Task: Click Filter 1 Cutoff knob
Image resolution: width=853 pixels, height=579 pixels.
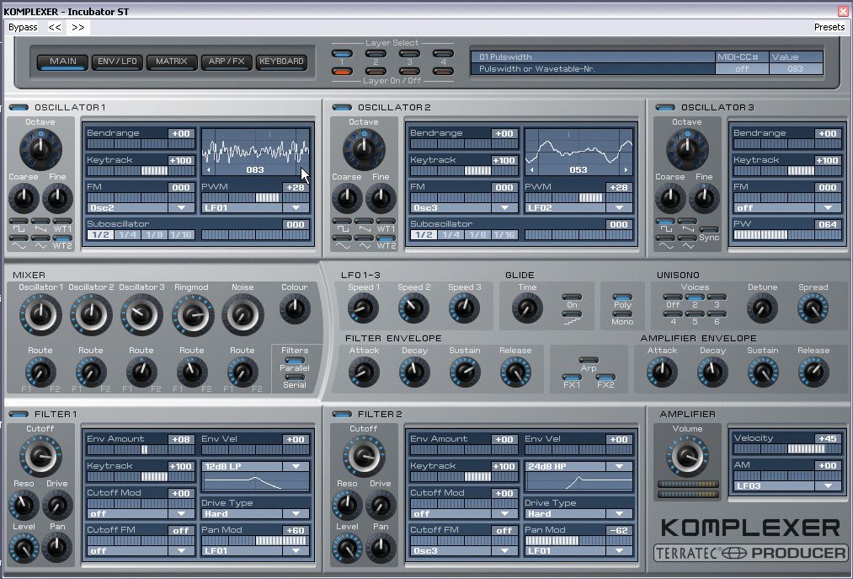Action: pyautogui.click(x=40, y=456)
